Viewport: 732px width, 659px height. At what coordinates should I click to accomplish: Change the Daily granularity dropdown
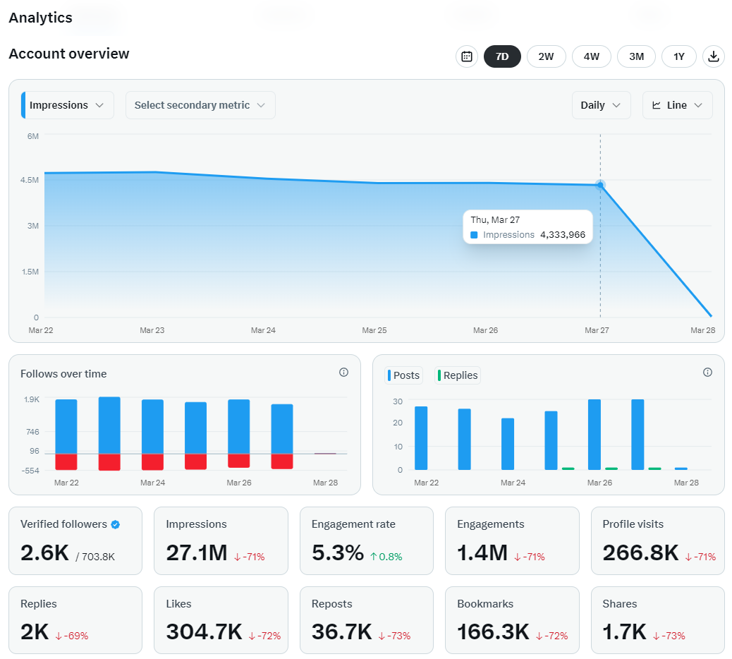tap(601, 105)
